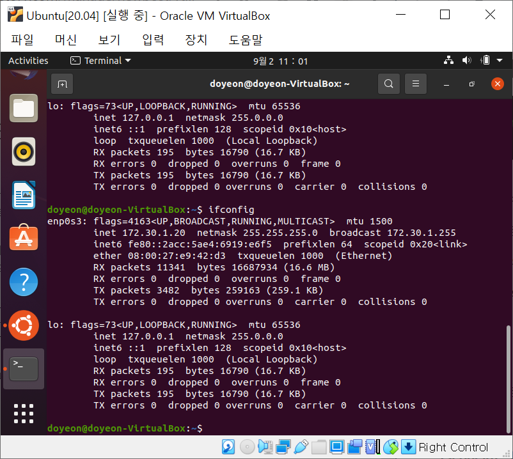Click the terminal search button
This screenshot has width=513, height=459.
[389, 84]
